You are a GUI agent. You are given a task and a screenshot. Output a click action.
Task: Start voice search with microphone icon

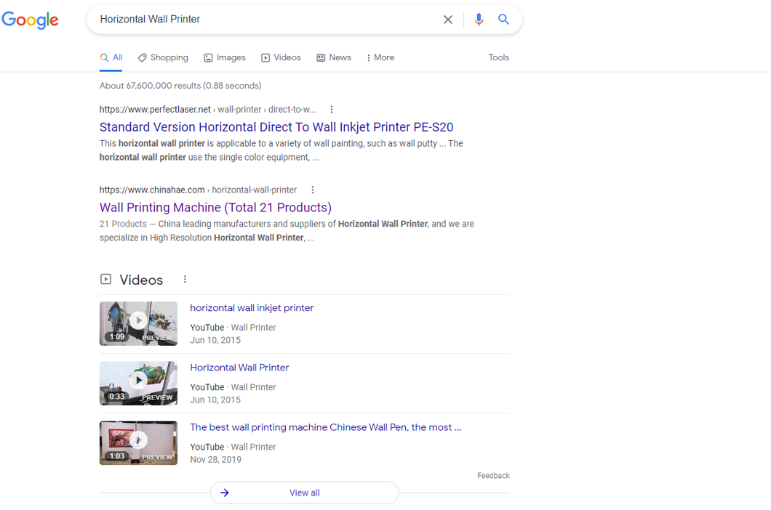point(478,20)
